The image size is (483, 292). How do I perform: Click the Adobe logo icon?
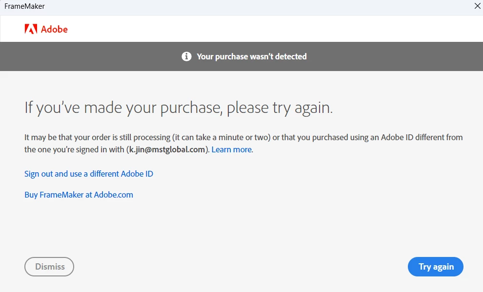(31, 29)
